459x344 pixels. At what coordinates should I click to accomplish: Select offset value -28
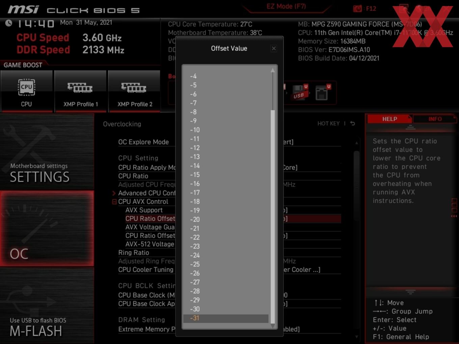[x=226, y=291]
